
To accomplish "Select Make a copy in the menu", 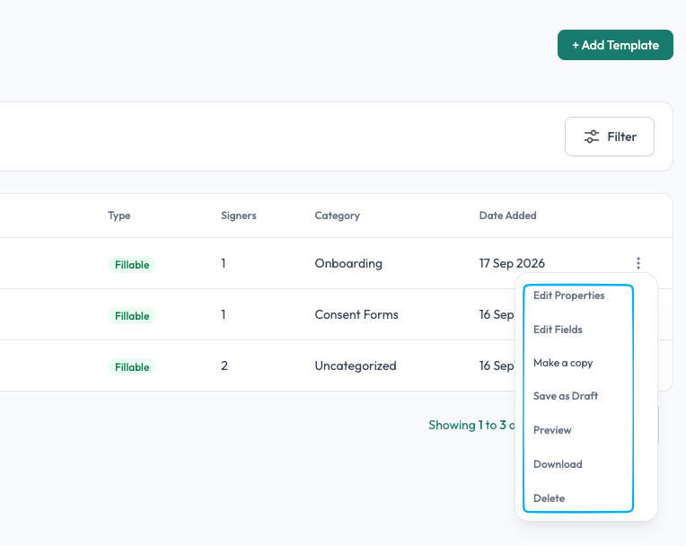I will pyautogui.click(x=563, y=363).
